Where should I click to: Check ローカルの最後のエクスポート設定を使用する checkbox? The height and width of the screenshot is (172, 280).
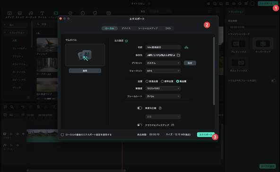click(x=62, y=135)
